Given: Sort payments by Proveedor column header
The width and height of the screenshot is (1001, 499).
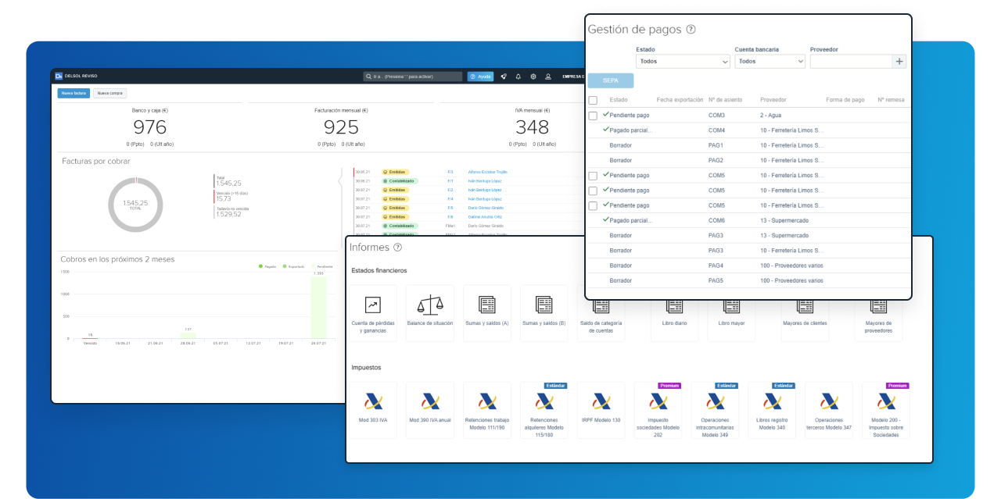Looking at the screenshot, I should [773, 100].
